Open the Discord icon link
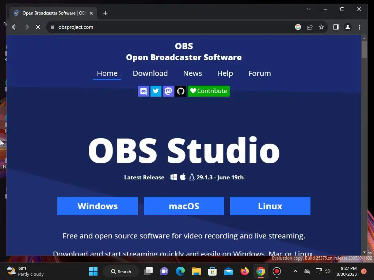 point(143,91)
